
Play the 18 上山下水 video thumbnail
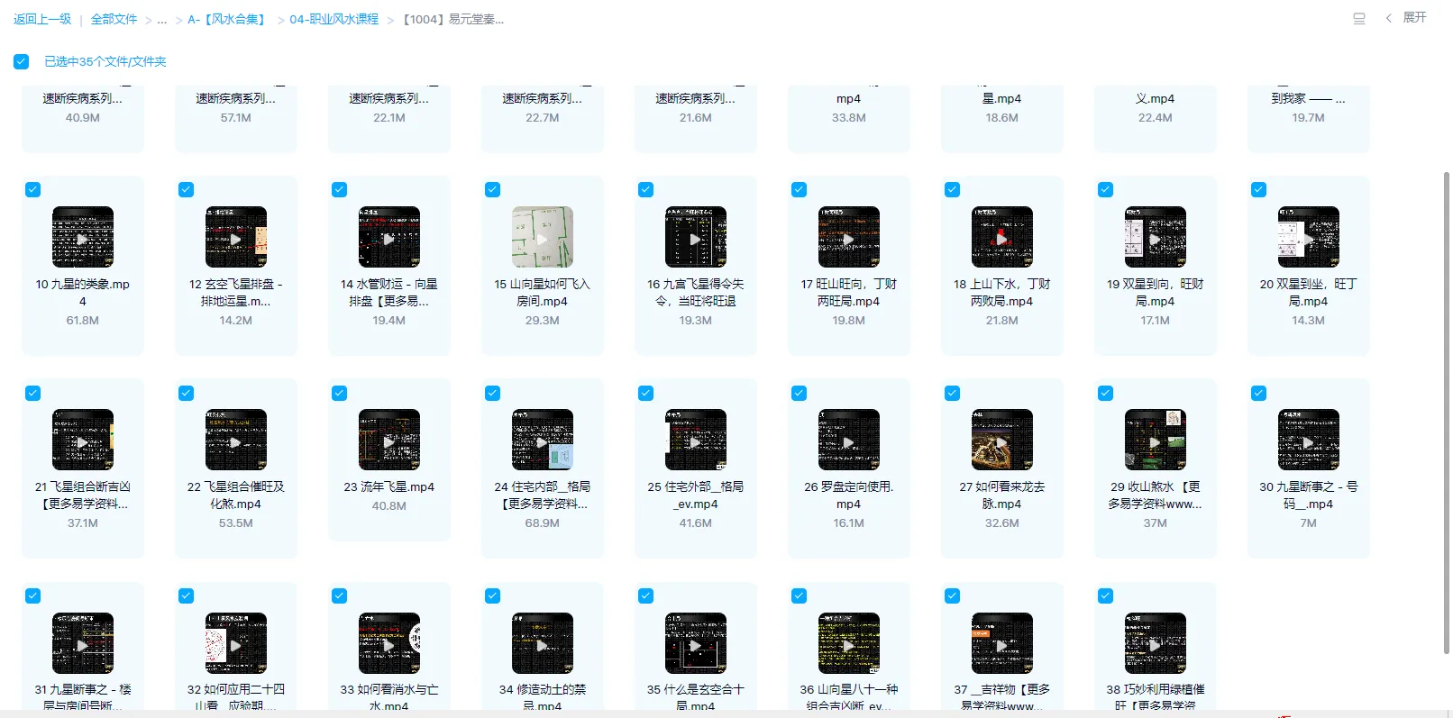coord(1001,238)
